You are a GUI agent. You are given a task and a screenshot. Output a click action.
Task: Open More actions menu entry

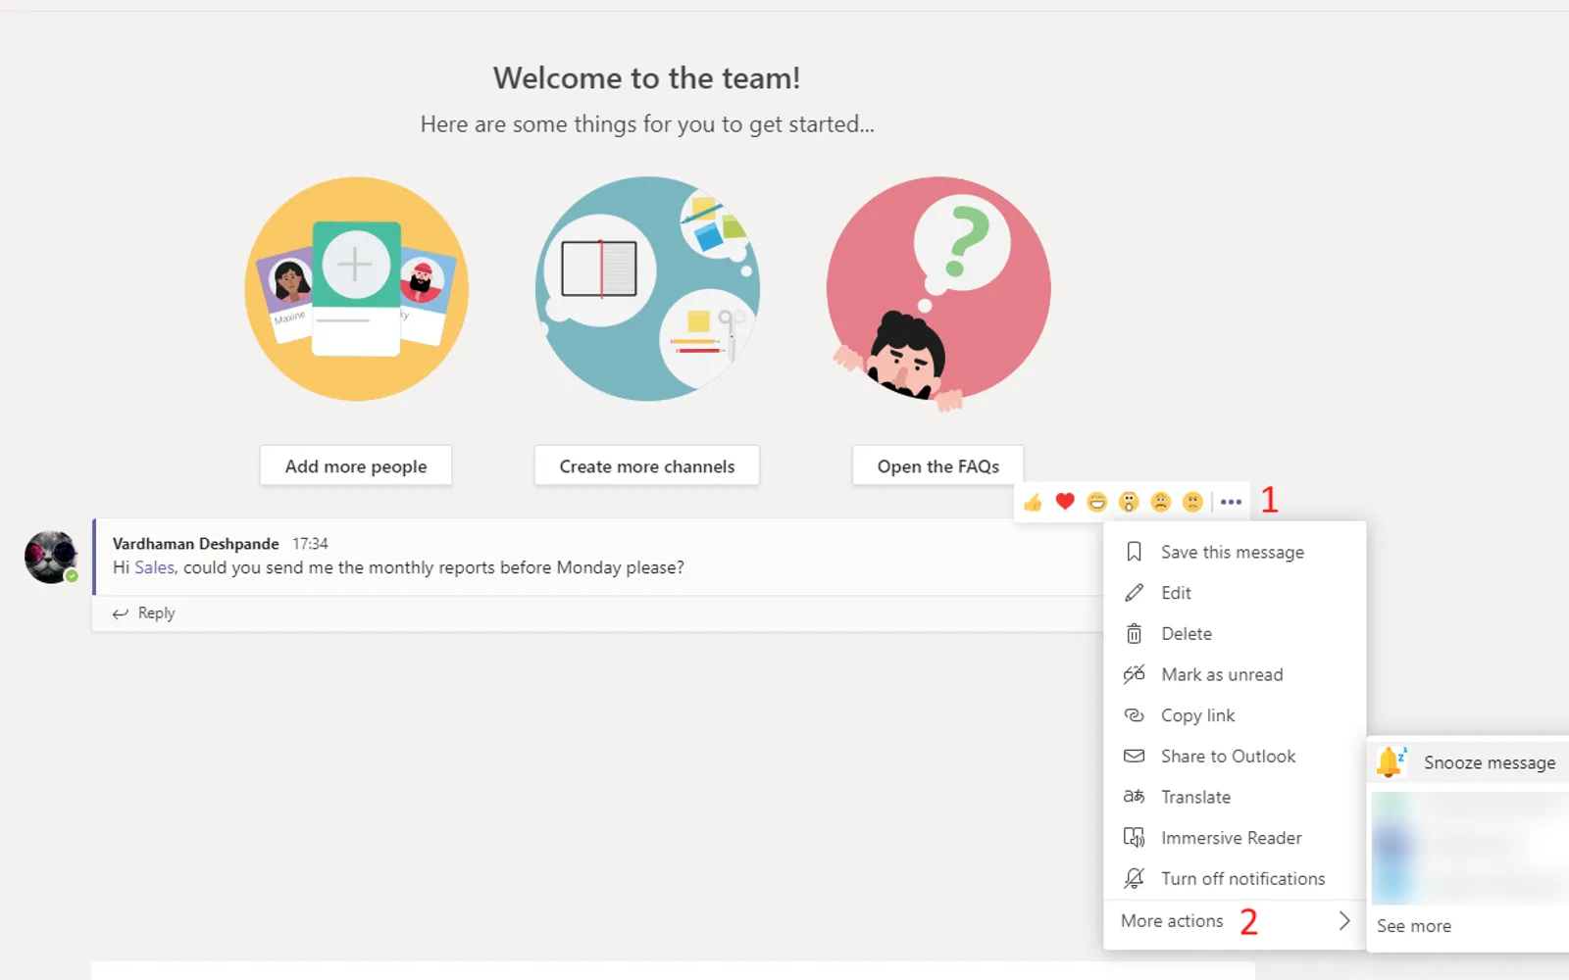click(x=1235, y=921)
